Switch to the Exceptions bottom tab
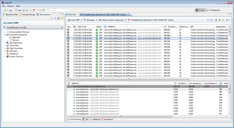This screenshot has height=128, width=234. click(107, 119)
